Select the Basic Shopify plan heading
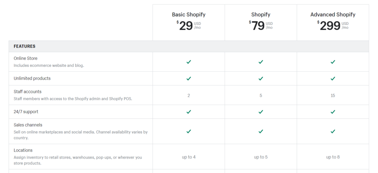This screenshot has height=173, width=378. point(189,14)
